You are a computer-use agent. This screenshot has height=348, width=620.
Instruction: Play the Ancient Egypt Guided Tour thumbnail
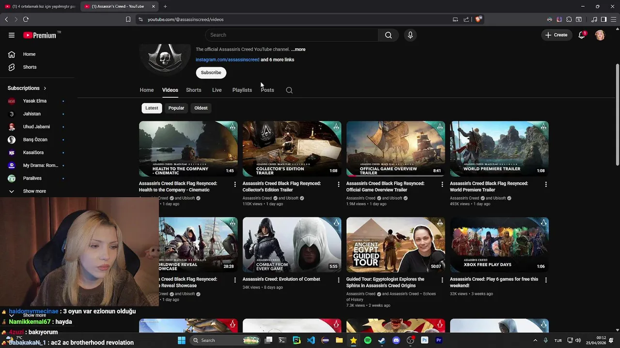tap(396, 245)
